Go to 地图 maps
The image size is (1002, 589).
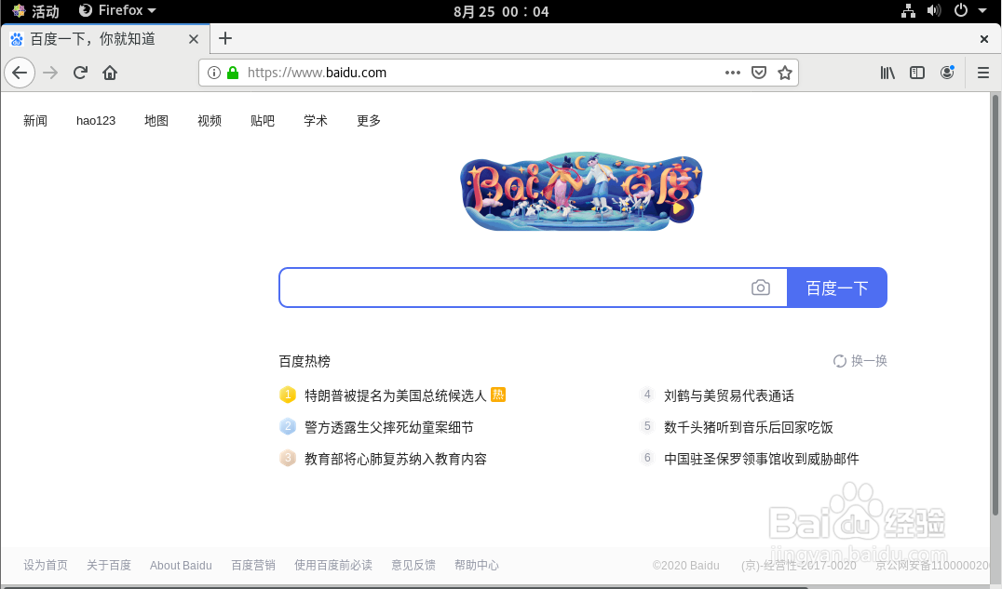pyautogui.click(x=156, y=121)
